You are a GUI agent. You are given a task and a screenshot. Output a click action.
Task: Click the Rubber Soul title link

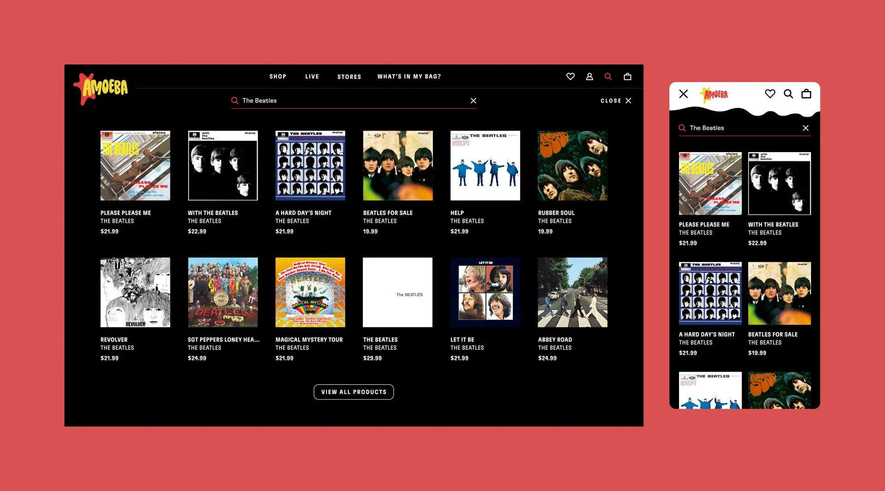point(556,213)
